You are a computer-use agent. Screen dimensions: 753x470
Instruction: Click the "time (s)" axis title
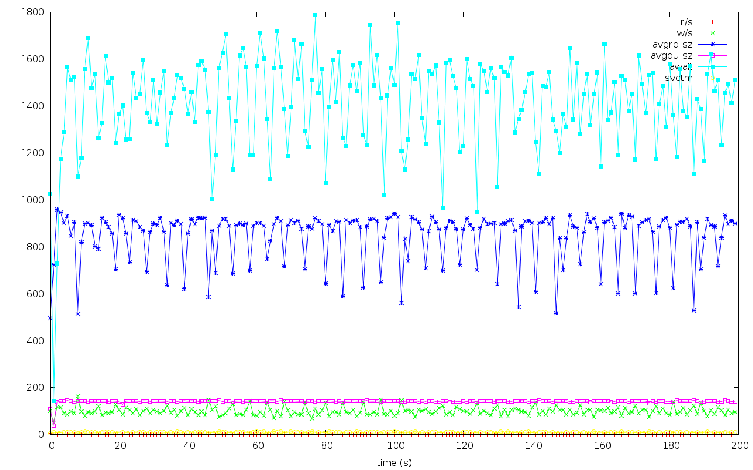[x=394, y=463]
